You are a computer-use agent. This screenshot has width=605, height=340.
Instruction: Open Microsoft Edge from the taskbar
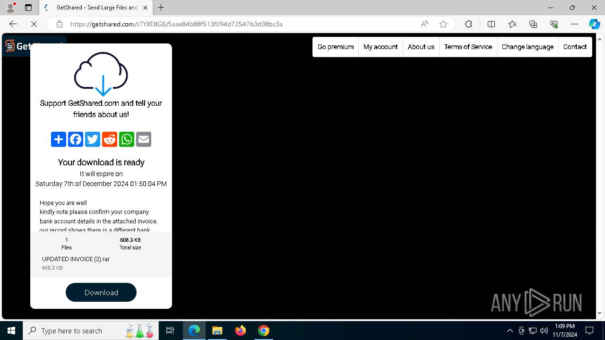click(194, 331)
